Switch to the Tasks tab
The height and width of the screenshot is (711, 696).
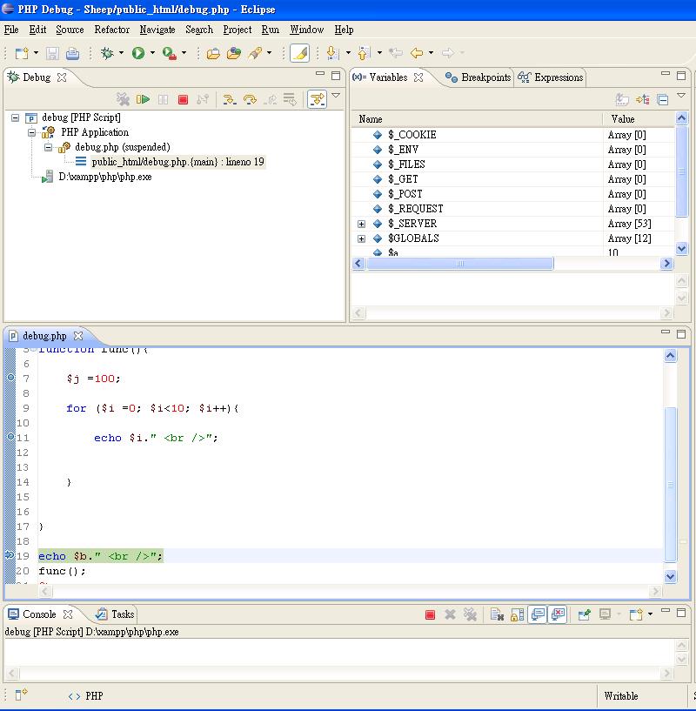coord(115,614)
